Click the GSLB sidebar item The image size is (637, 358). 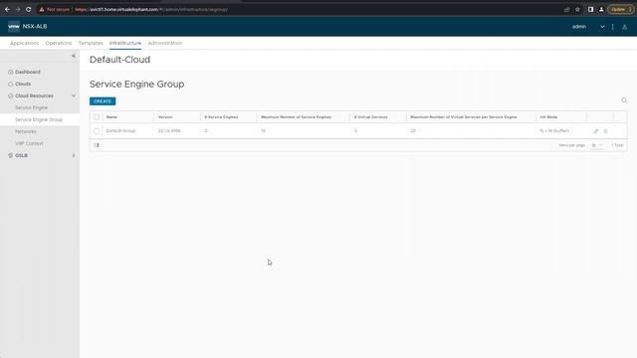point(21,155)
